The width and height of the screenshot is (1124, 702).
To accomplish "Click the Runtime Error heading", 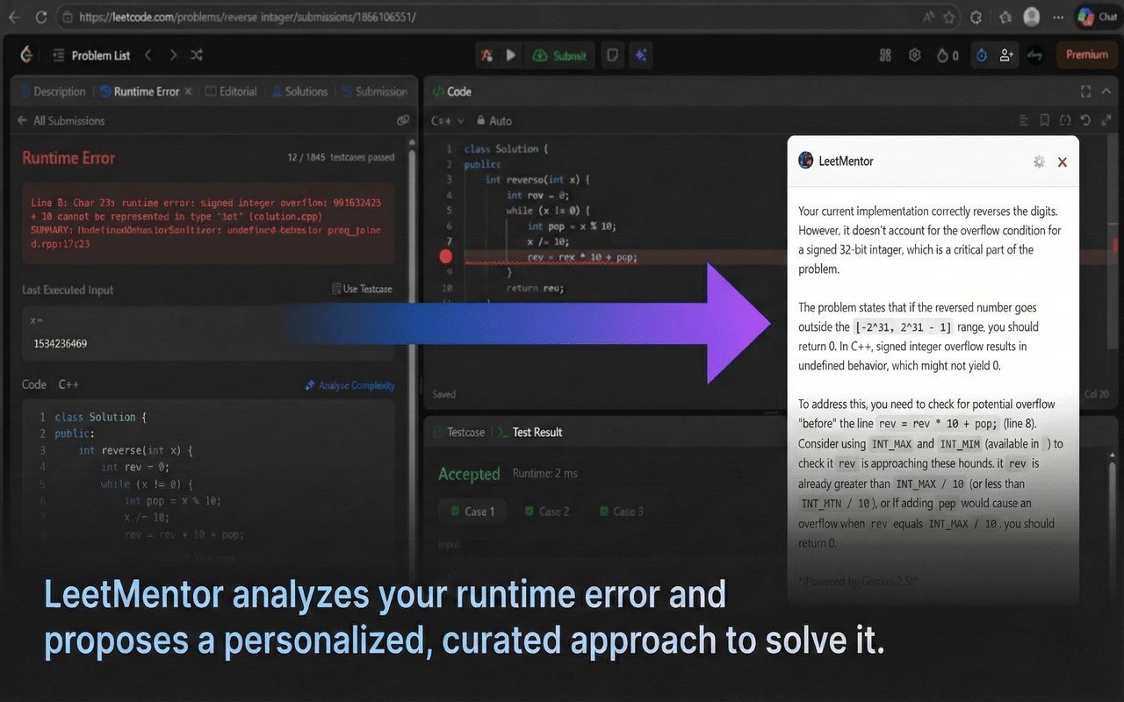I will (68, 158).
